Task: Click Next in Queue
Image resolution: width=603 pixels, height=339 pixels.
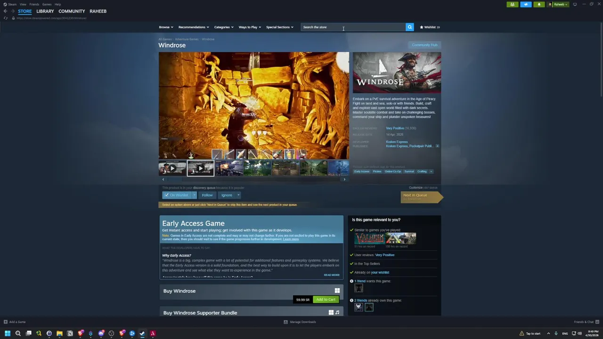Action: [x=421, y=197]
